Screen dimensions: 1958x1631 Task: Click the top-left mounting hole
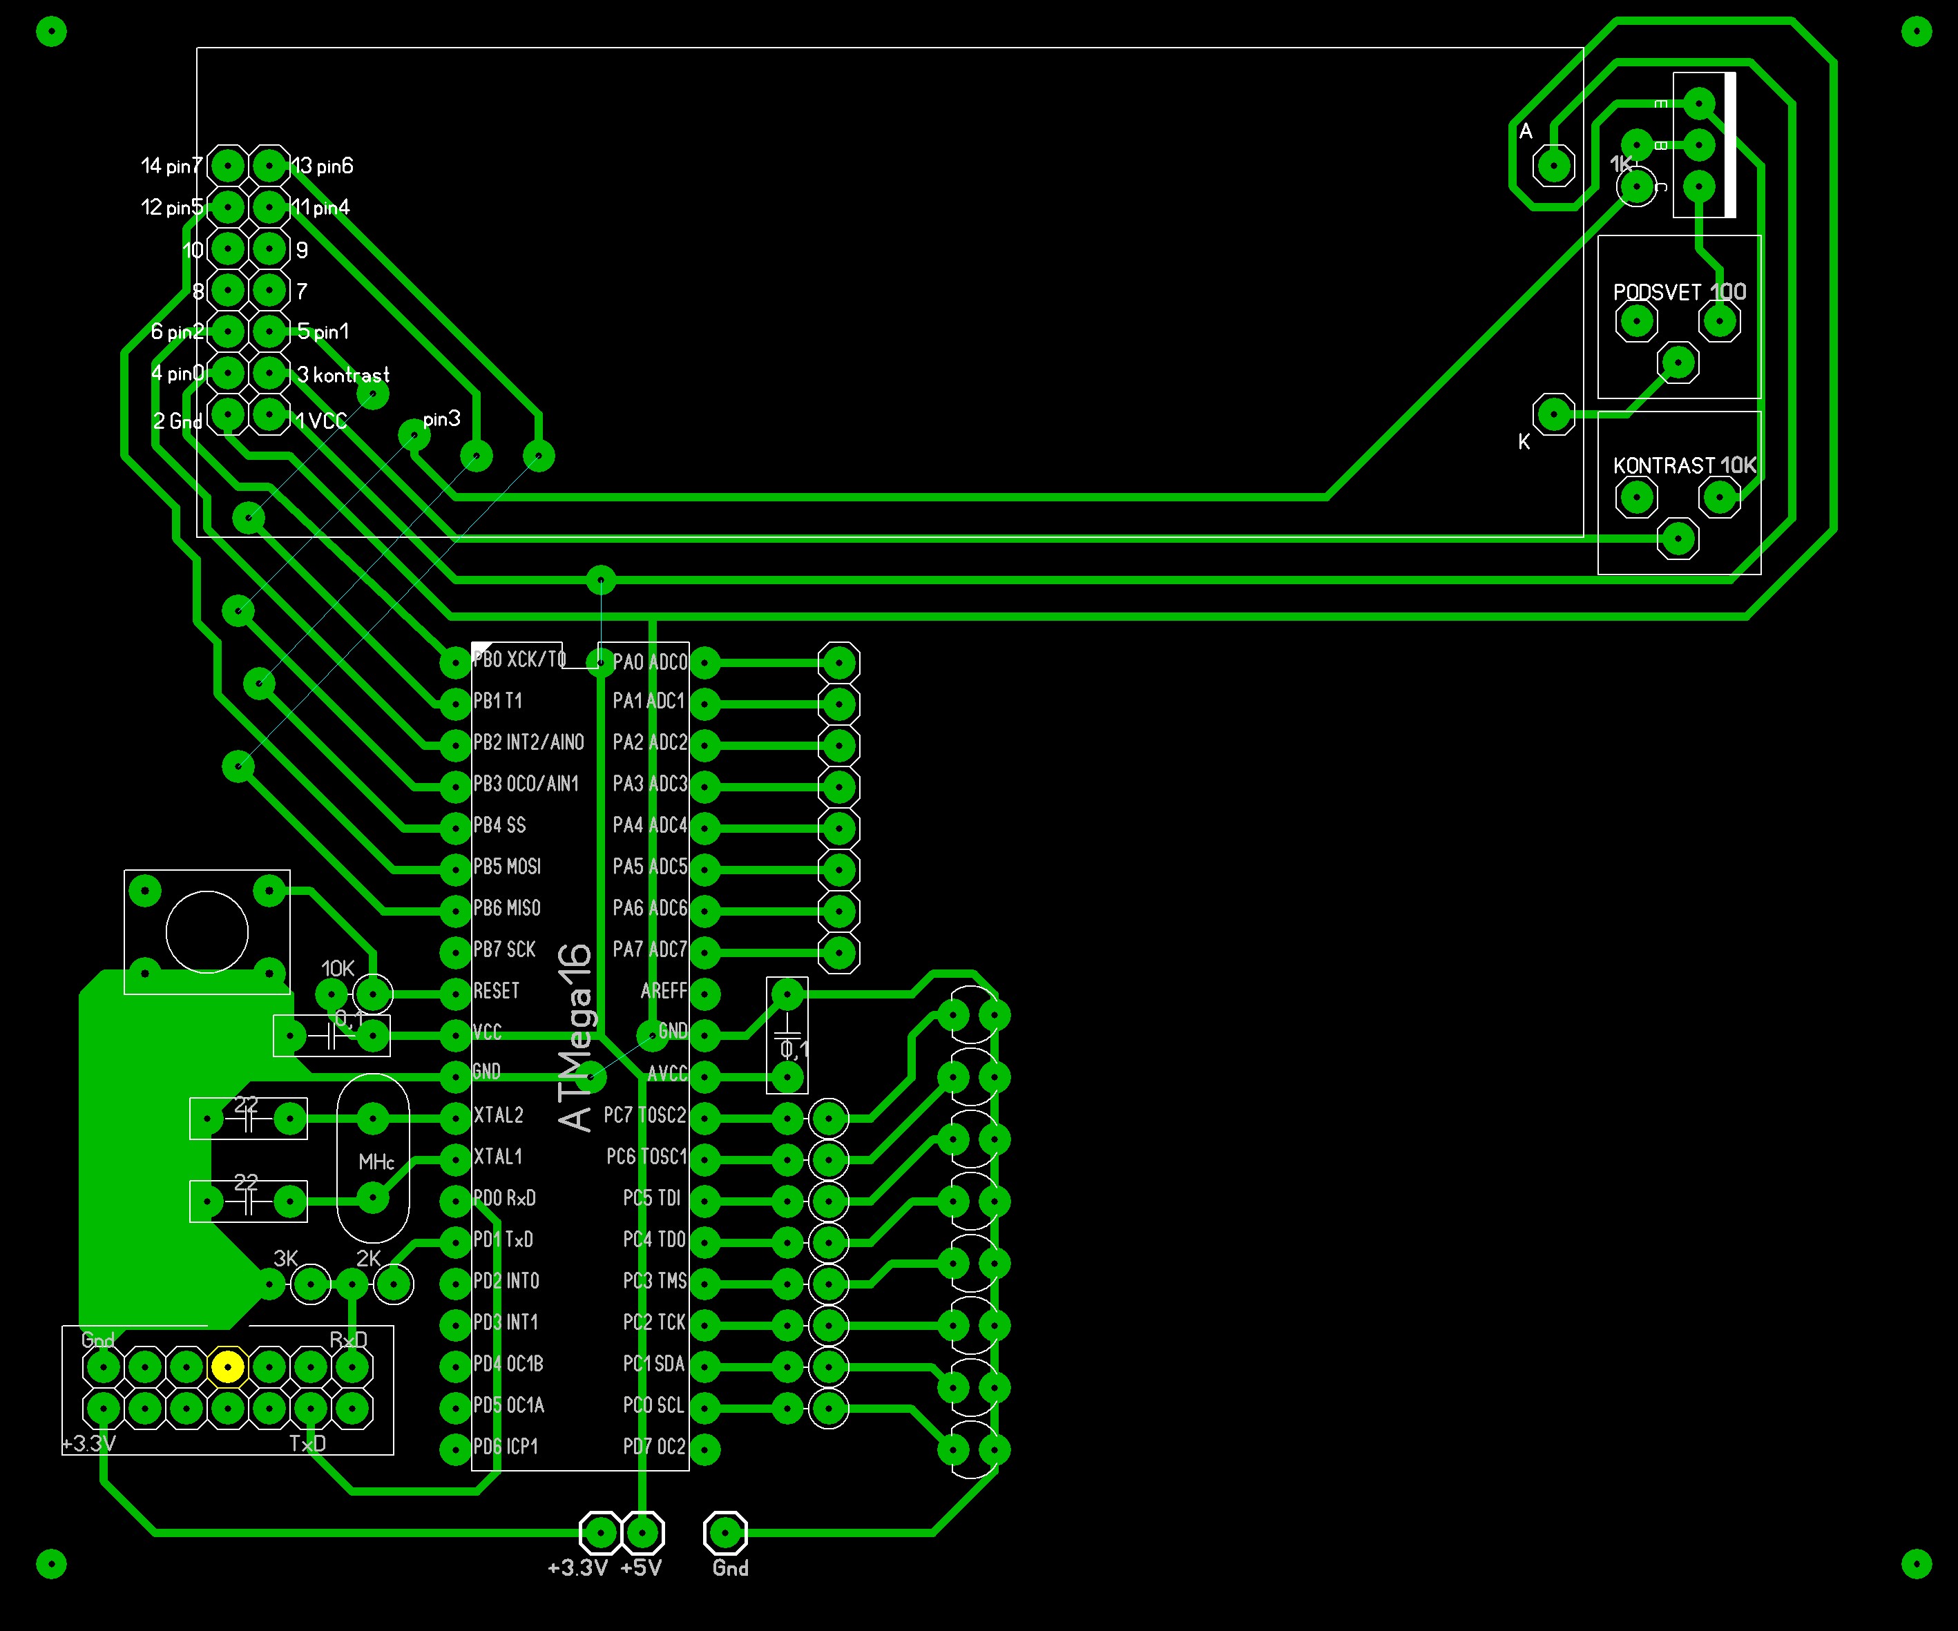[x=51, y=32]
